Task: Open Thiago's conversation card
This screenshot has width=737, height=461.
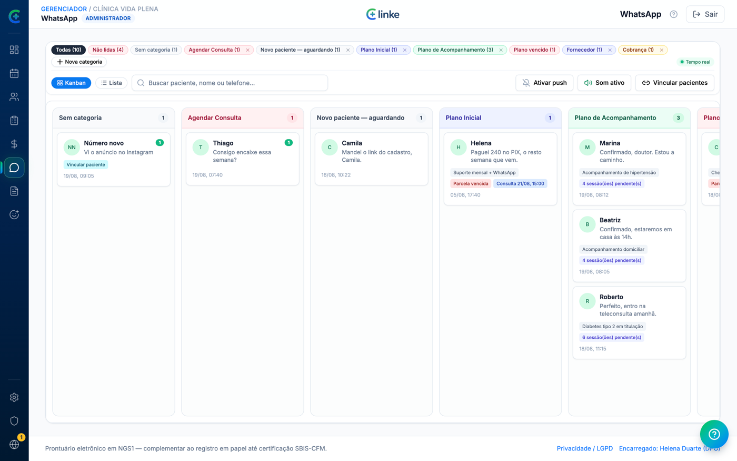Action: coord(243,159)
